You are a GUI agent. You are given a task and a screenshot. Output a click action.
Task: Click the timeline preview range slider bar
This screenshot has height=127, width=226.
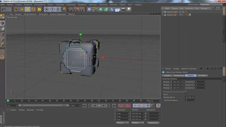click(x=43, y=105)
